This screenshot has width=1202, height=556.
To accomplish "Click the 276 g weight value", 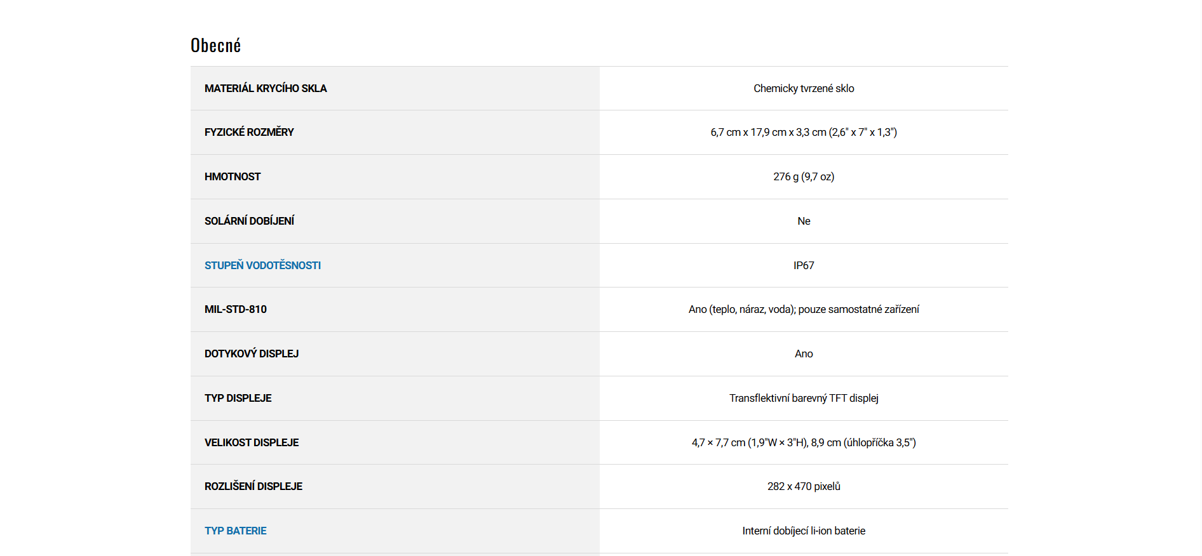I will 804,176.
